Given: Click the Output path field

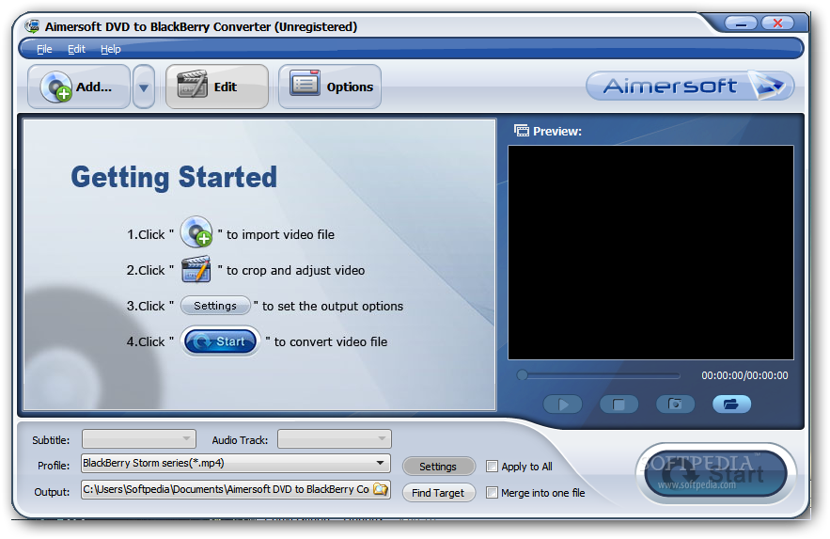Looking at the screenshot, I should point(227,489).
